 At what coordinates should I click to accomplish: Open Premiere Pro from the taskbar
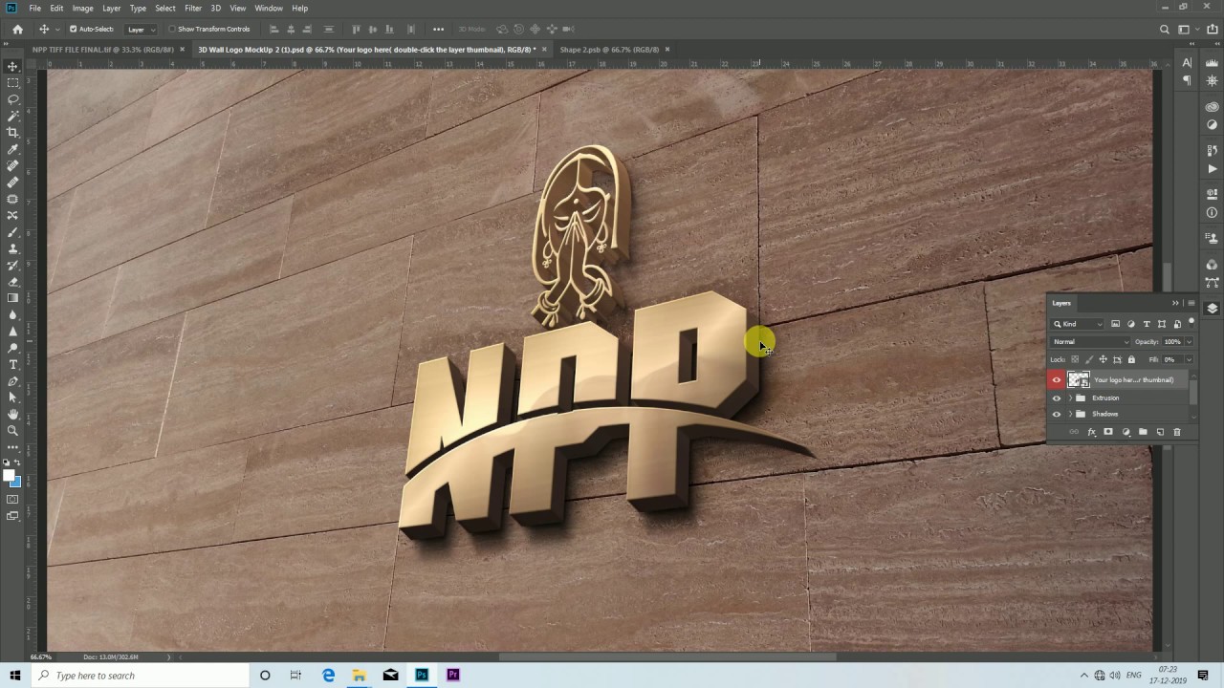453,676
